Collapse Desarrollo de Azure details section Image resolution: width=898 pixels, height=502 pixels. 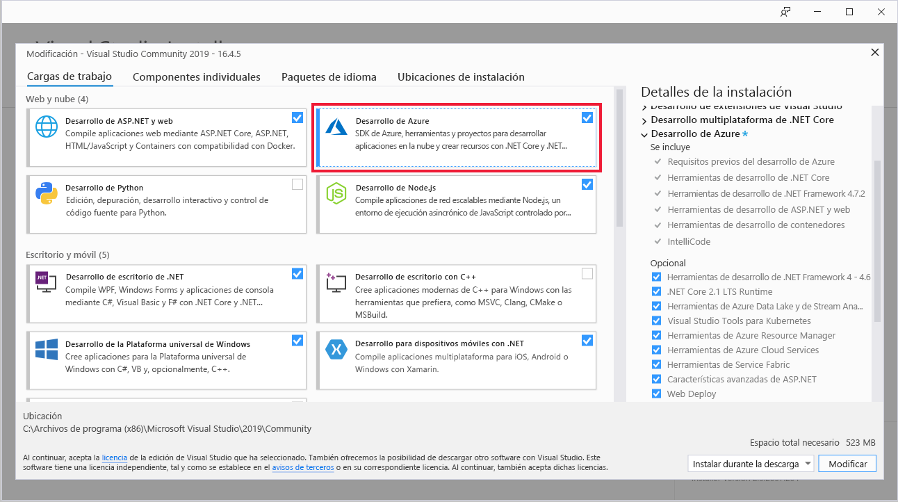[644, 133]
